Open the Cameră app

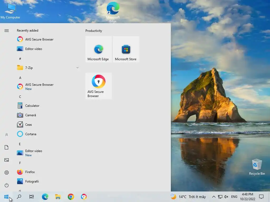point(48,115)
